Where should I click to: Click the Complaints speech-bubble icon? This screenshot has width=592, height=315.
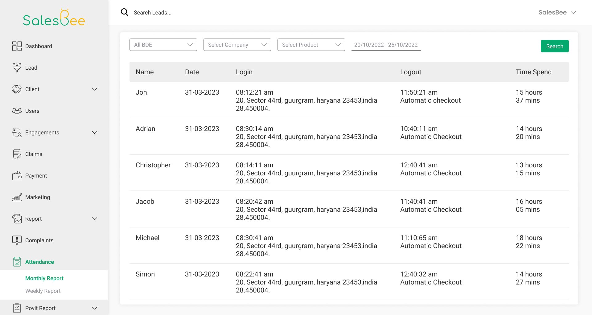click(17, 240)
